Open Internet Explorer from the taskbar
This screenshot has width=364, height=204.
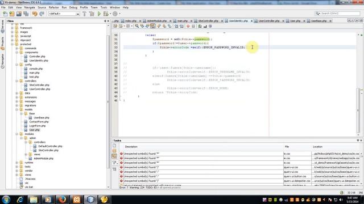[x=20, y=199]
